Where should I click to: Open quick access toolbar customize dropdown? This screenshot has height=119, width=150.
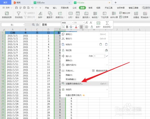(x=40, y=8)
